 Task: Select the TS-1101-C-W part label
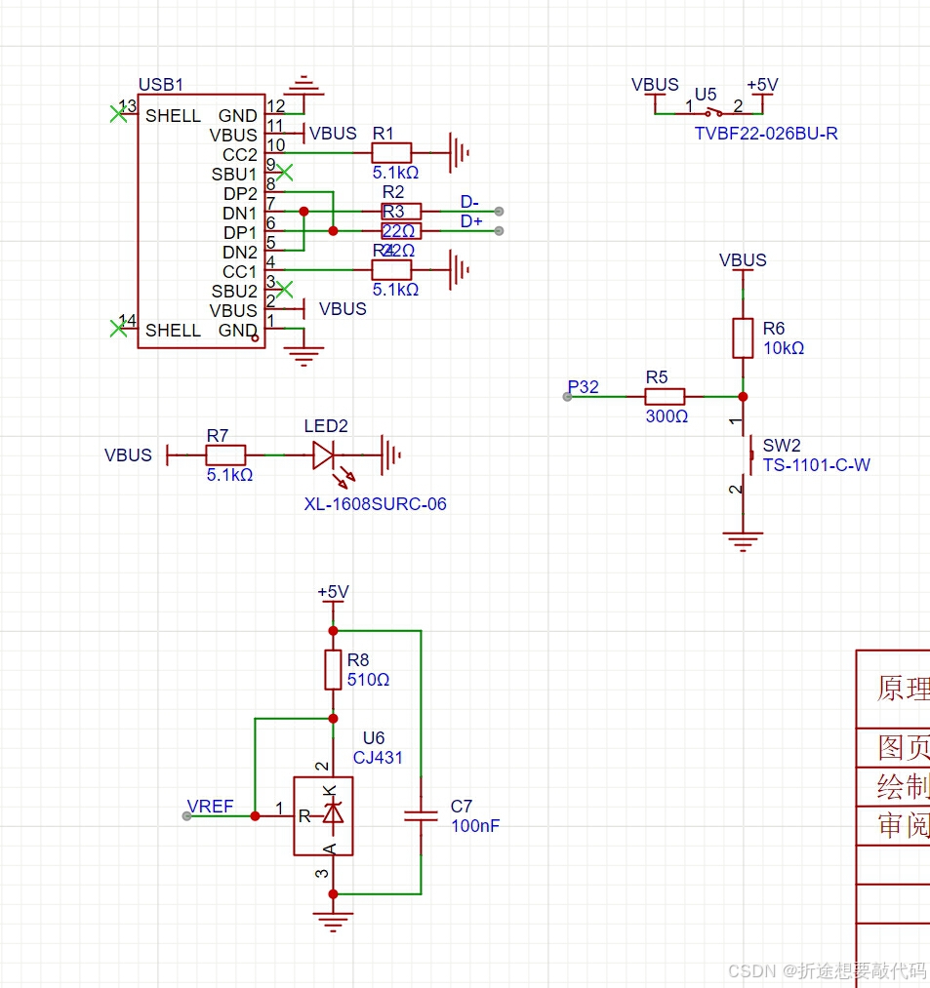817,465
